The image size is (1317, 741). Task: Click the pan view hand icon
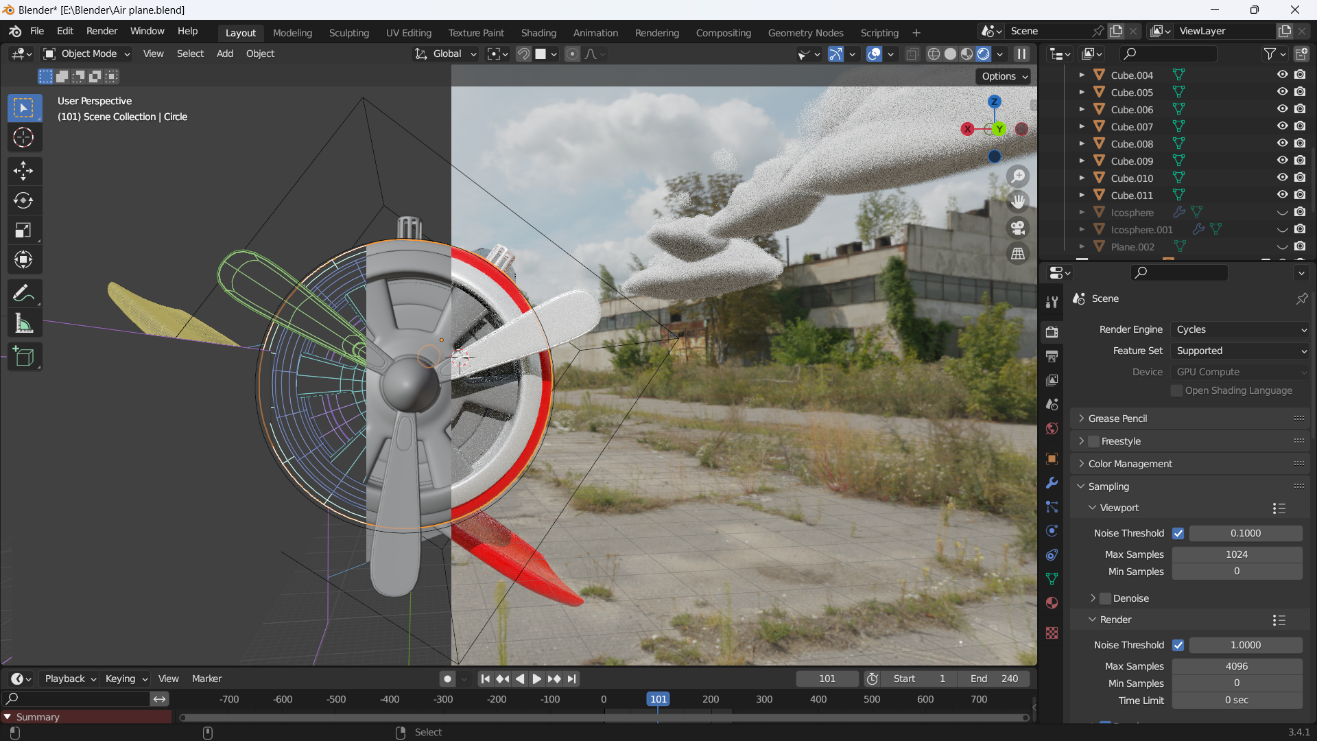point(1018,202)
